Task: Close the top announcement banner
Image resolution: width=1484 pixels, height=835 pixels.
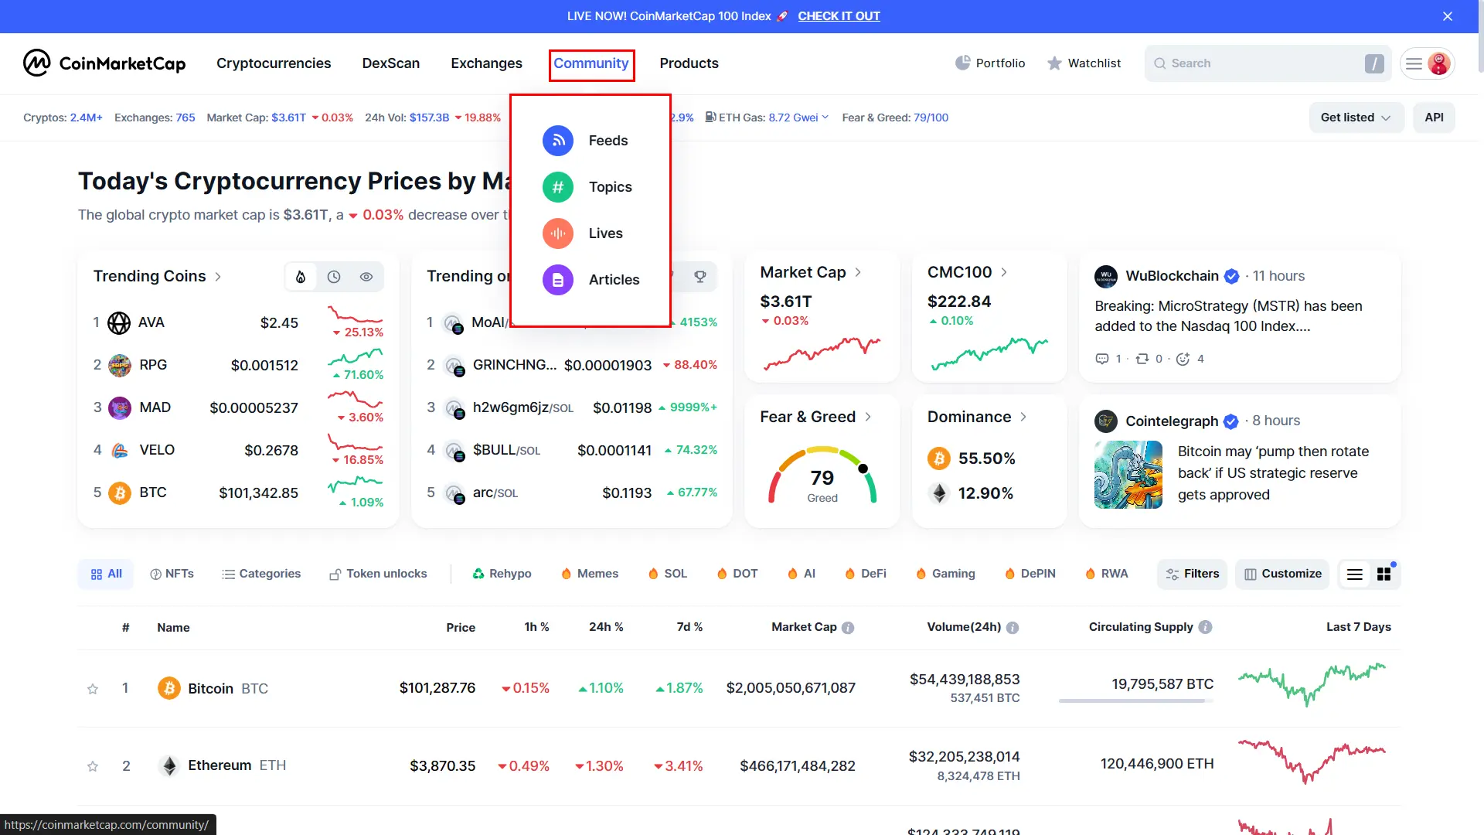Action: pyautogui.click(x=1448, y=16)
